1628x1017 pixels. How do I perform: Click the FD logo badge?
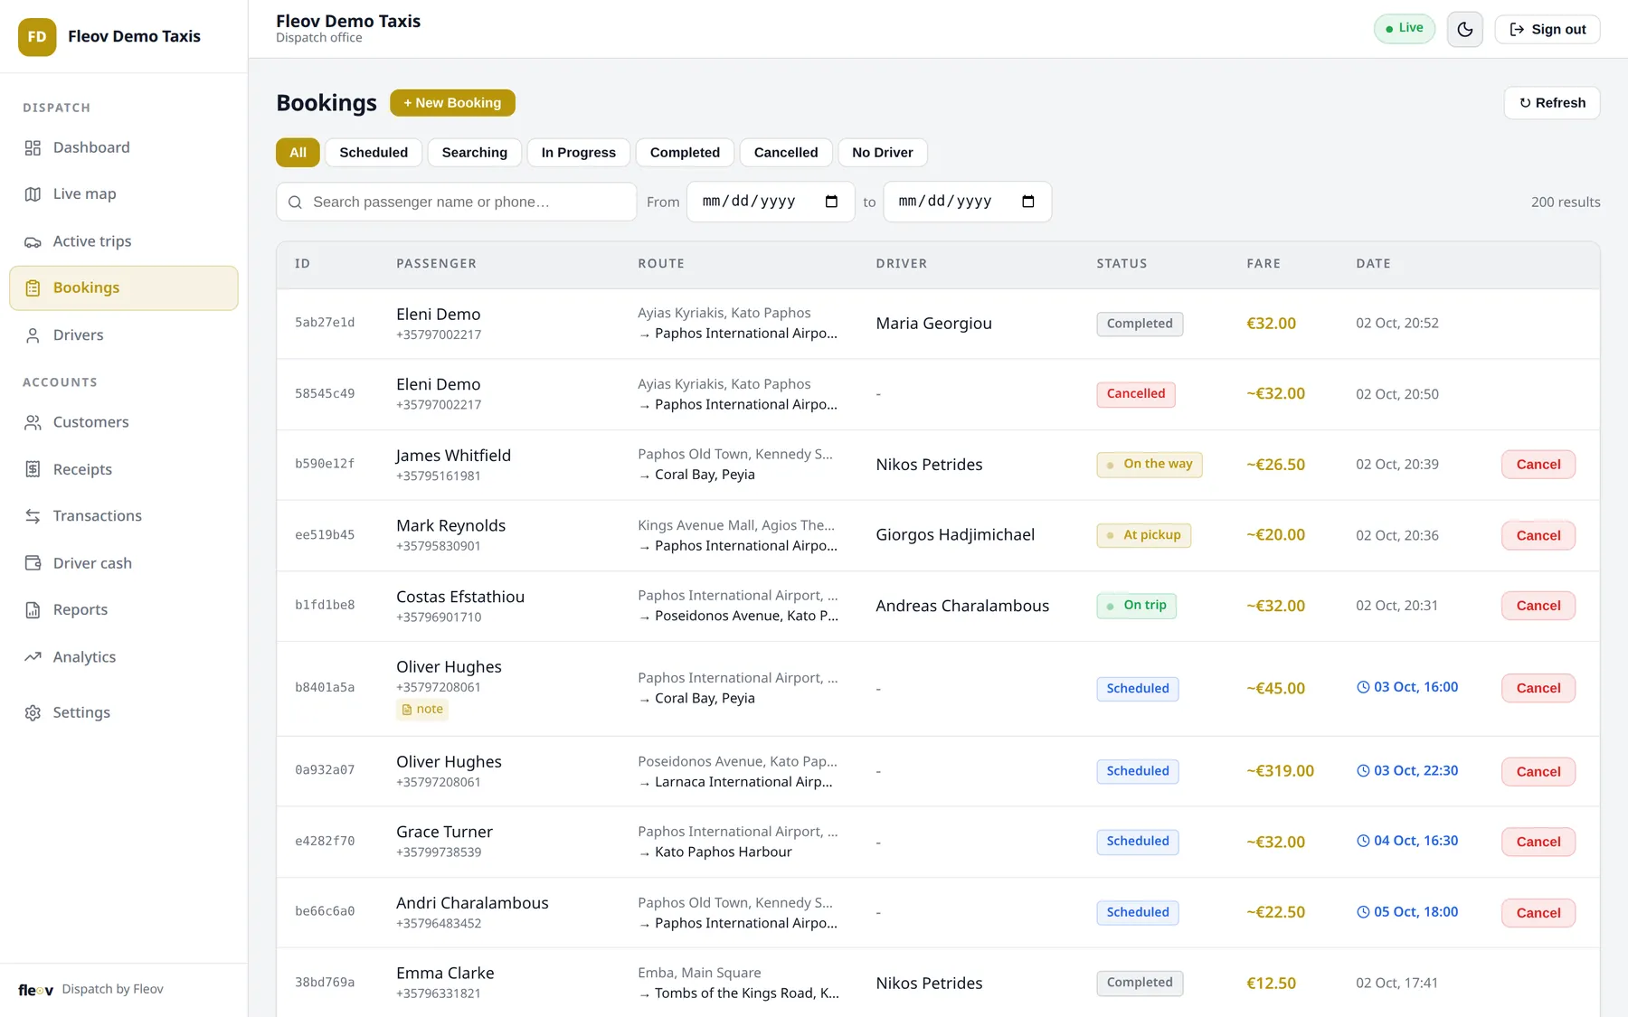[x=37, y=37]
